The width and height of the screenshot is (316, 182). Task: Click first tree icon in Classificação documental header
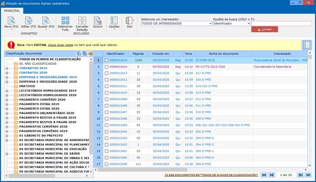coord(79,53)
